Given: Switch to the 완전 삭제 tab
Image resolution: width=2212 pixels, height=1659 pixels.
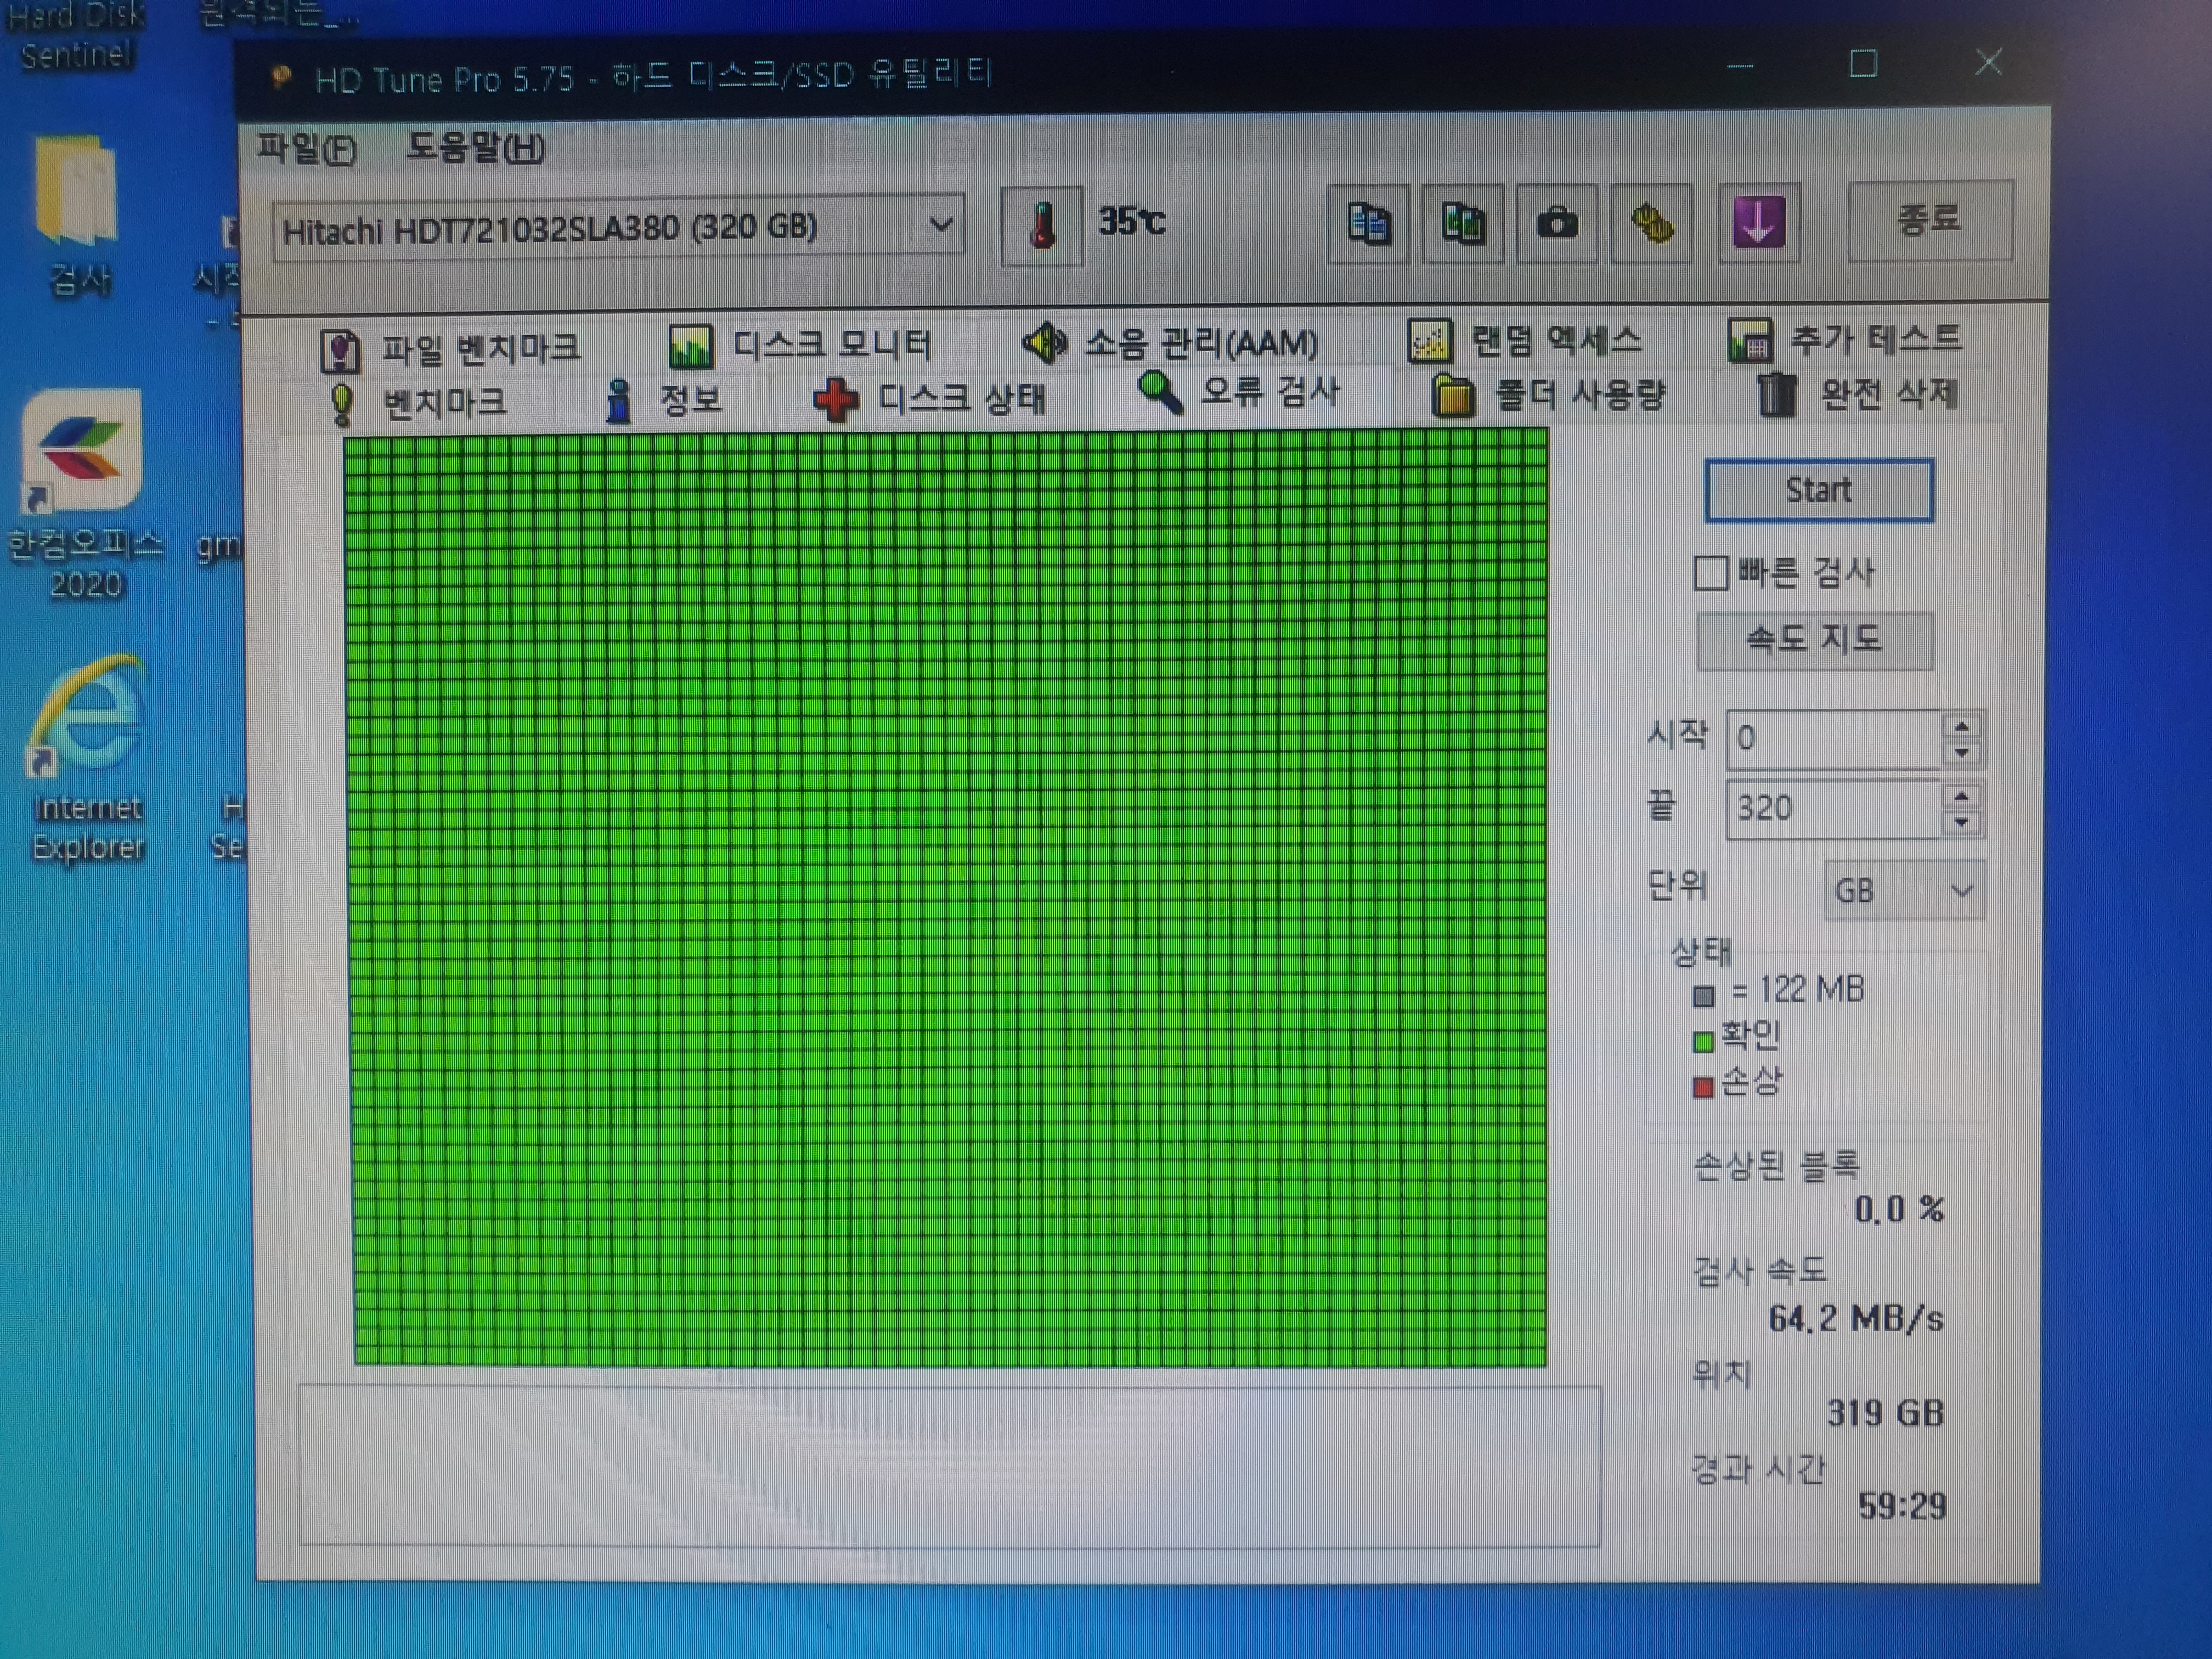Looking at the screenshot, I should pos(1857,394).
